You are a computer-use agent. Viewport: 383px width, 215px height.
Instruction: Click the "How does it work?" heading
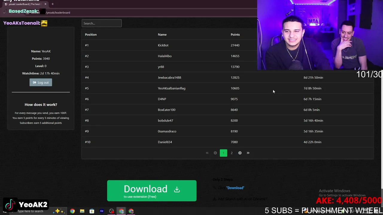pos(41,105)
